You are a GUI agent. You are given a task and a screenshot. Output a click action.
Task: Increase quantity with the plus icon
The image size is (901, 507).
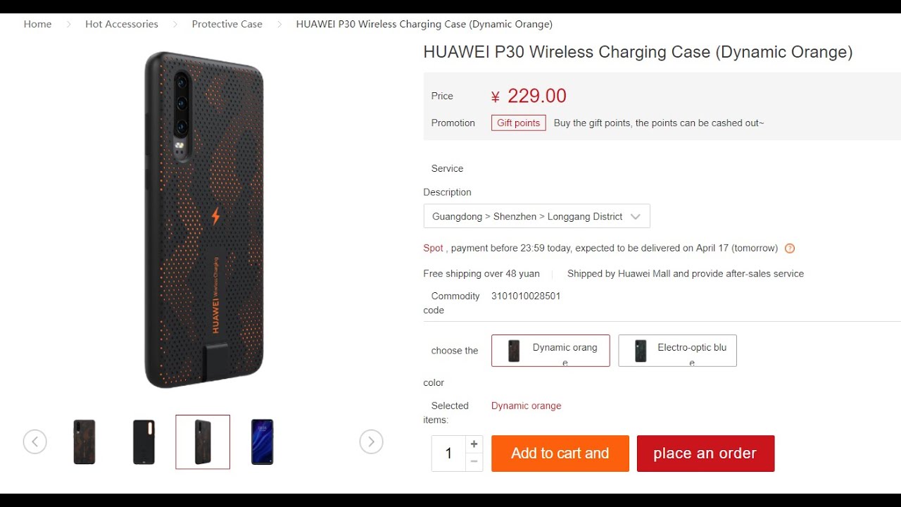[x=474, y=444]
